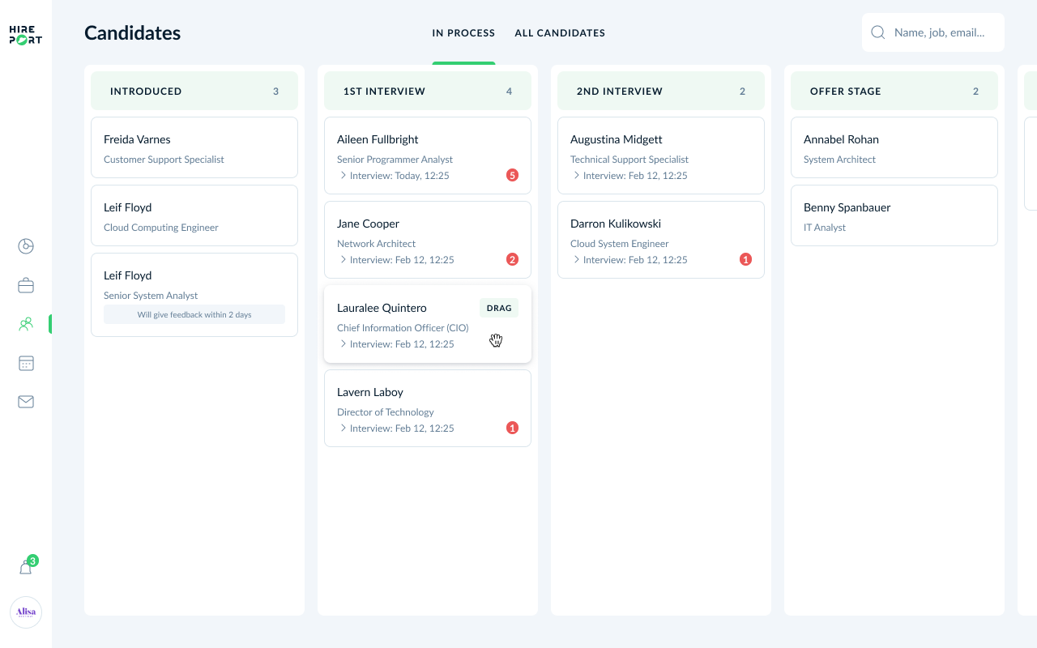This screenshot has height=648, width=1037.
Task: Open the Calendar icon in sidebar
Action: (25, 363)
